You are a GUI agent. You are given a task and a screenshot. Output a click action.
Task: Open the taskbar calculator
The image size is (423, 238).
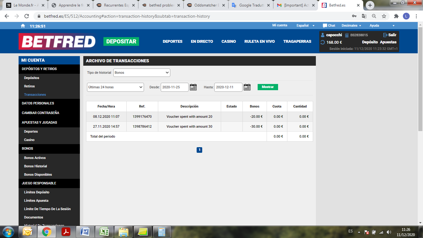[x=162, y=232]
